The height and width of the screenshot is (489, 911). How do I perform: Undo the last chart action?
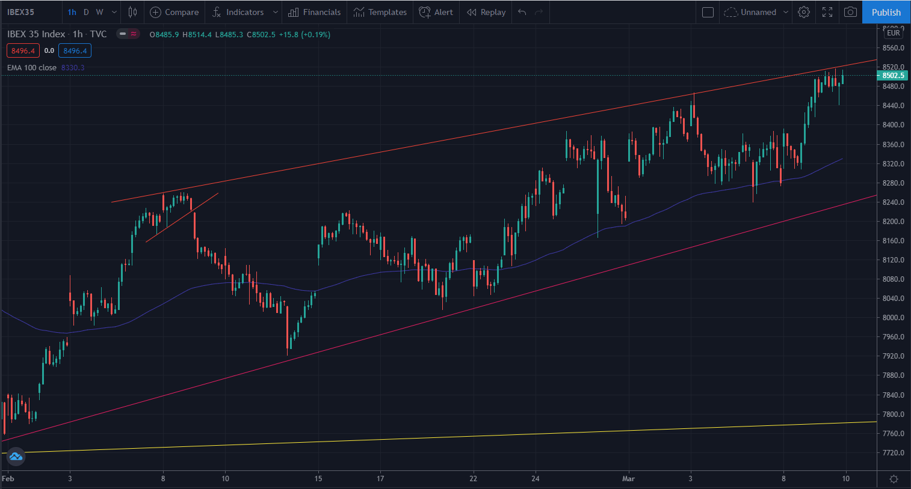[522, 12]
